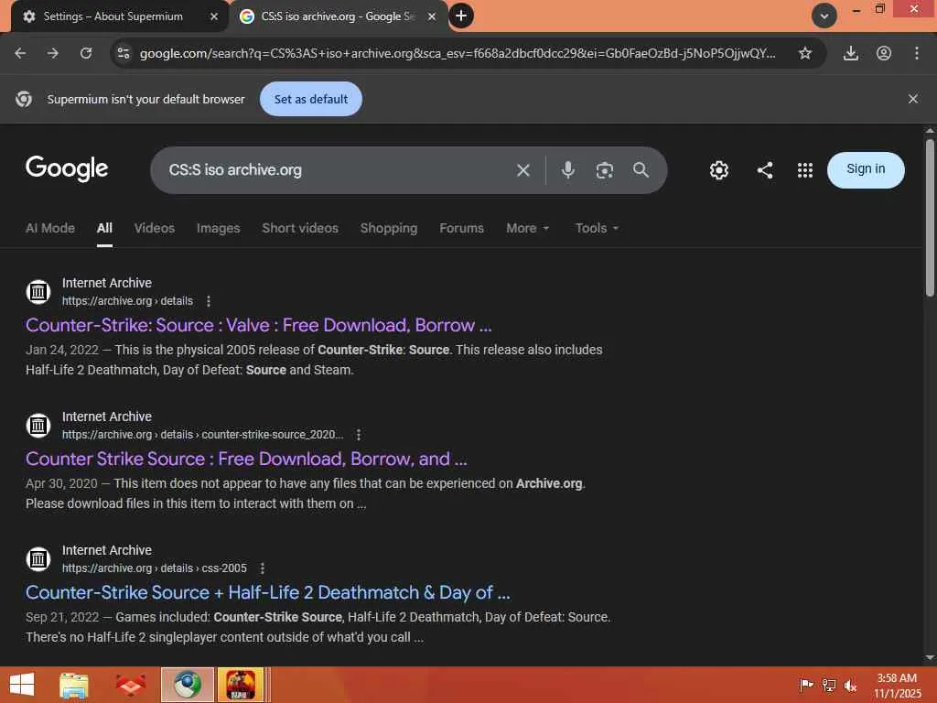The height and width of the screenshot is (703, 937).
Task: Switch to Settings – About Supermium tab
Action: tap(113, 16)
